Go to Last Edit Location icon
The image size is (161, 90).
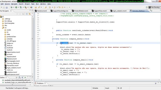click(x=59, y=7)
